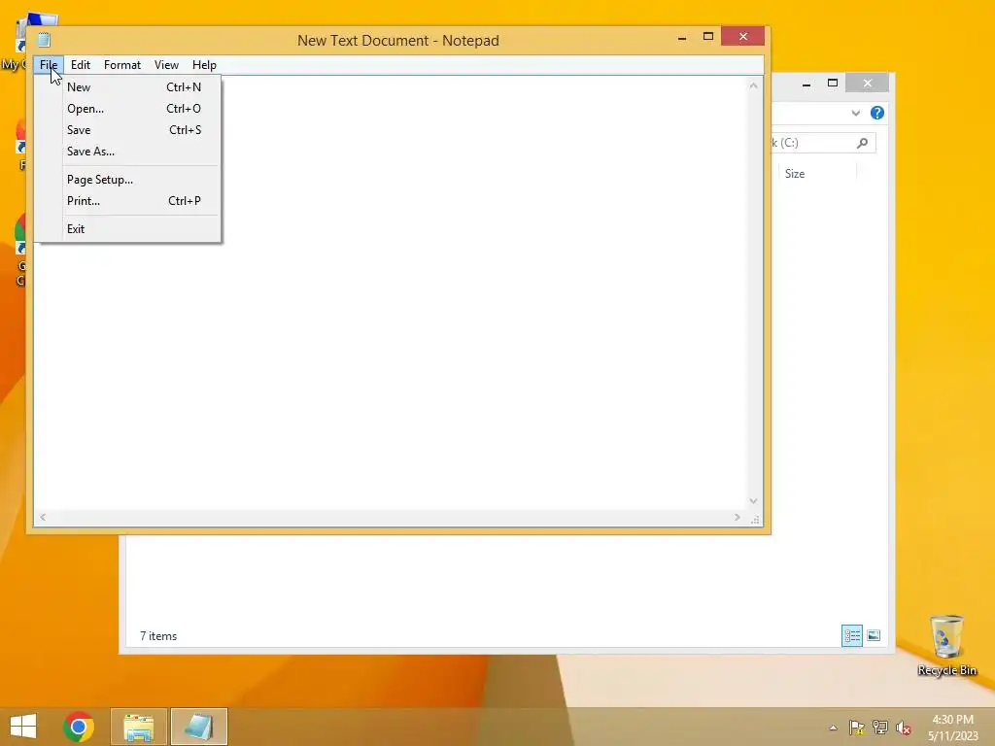Viewport: 995px width, 746px height.
Task: Open Explorer help question mark icon
Action: pyautogui.click(x=877, y=113)
